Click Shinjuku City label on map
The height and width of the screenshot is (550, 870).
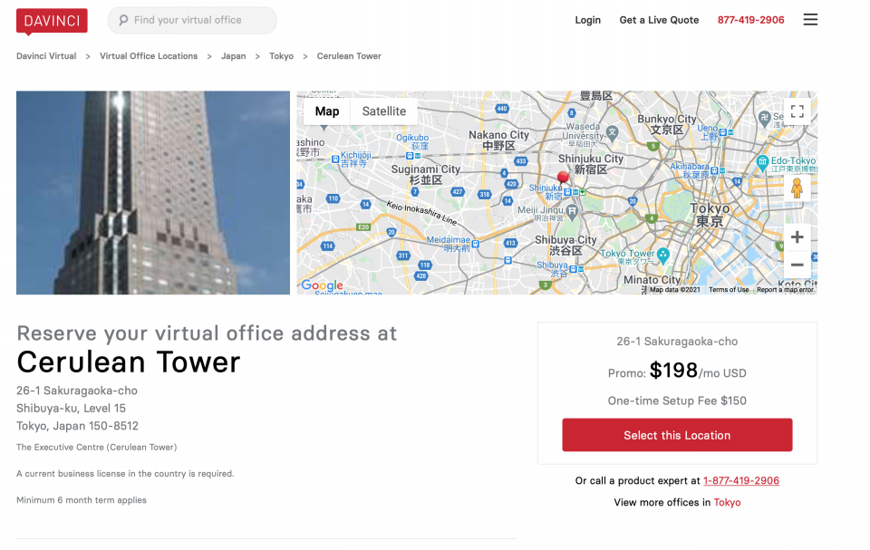pos(591,164)
